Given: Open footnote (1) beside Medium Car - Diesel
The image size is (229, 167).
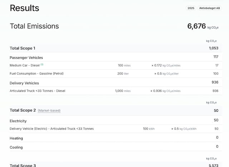Looking at the screenshot, I should (42, 65).
